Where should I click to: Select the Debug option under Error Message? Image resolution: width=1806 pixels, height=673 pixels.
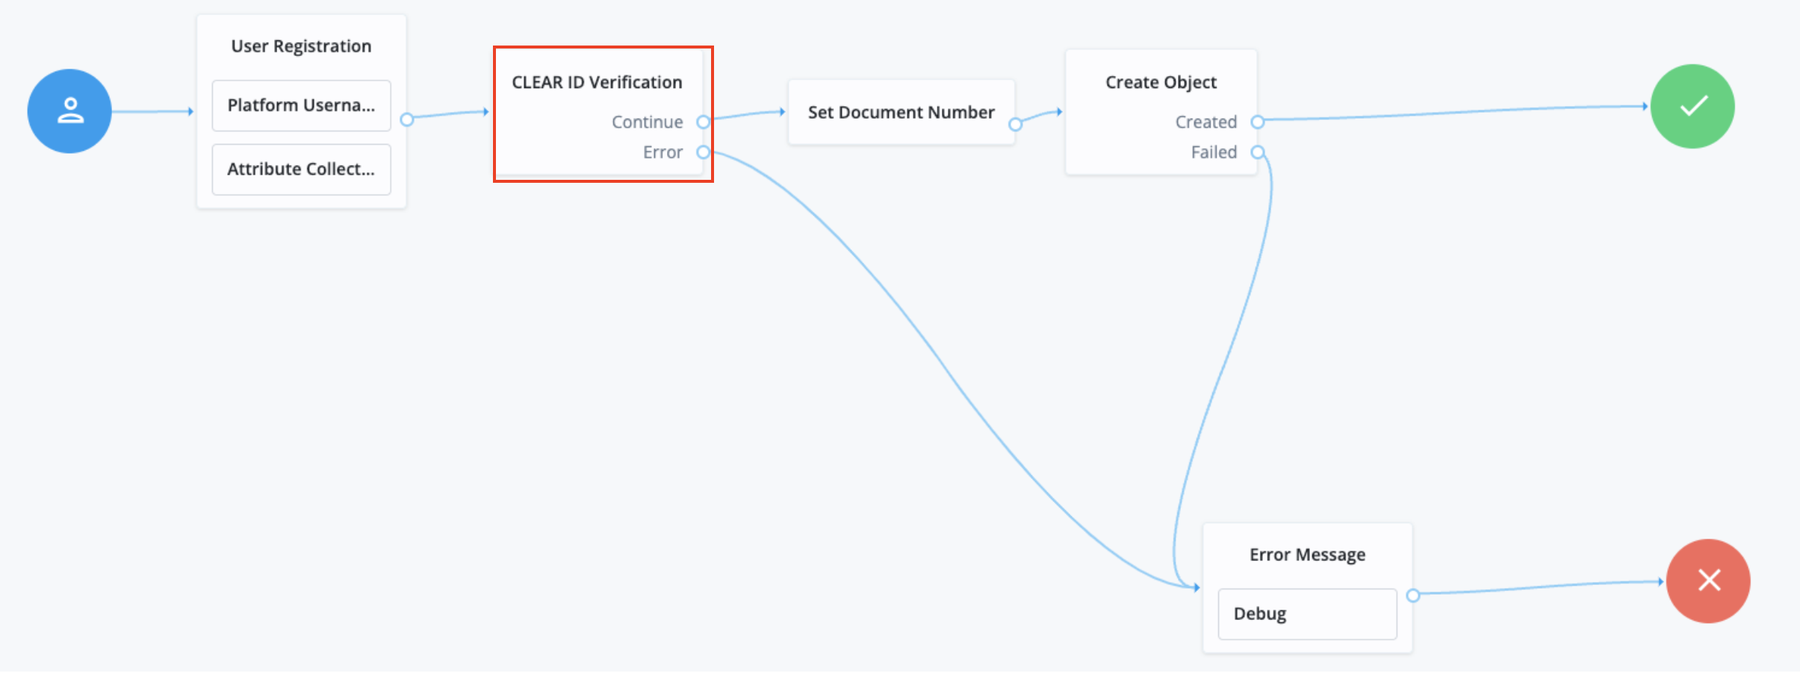pyautogui.click(x=1306, y=613)
